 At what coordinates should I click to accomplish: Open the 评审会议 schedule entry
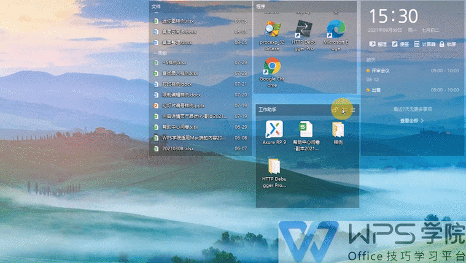(413, 71)
